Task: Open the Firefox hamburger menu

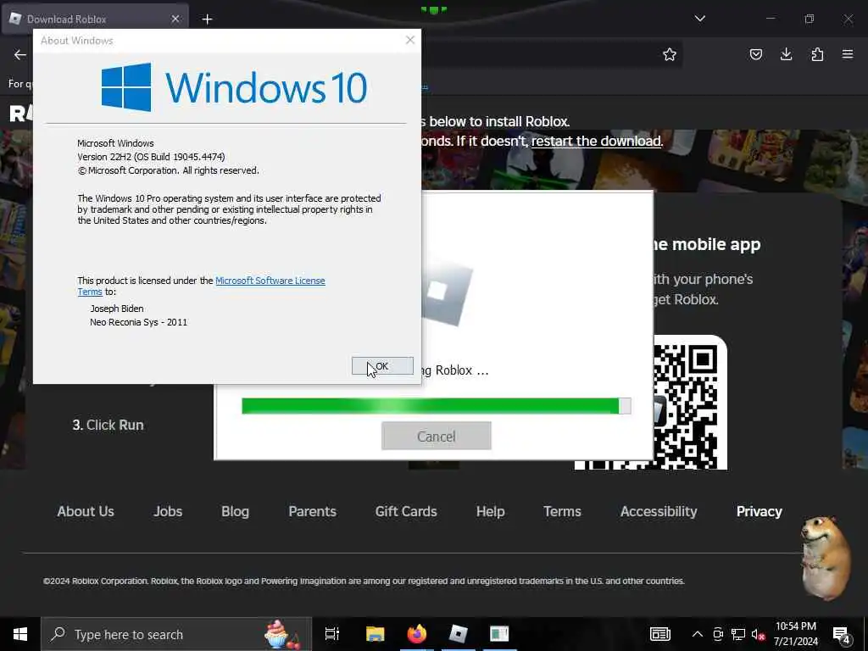Action: 848,54
